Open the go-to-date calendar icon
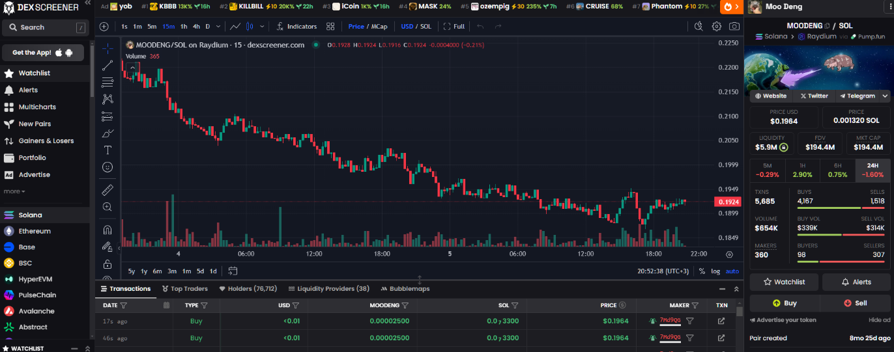The height and width of the screenshot is (352, 894). coord(233,271)
